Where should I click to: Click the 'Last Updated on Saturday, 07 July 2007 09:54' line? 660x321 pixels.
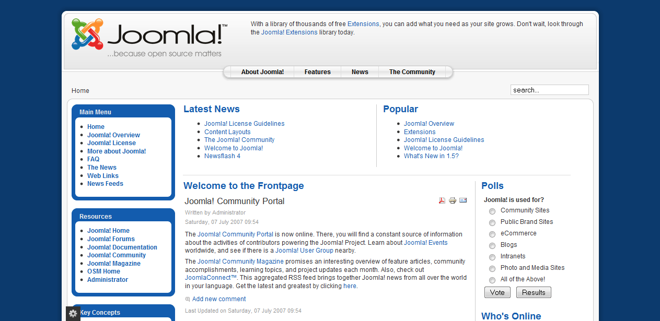coord(243,311)
